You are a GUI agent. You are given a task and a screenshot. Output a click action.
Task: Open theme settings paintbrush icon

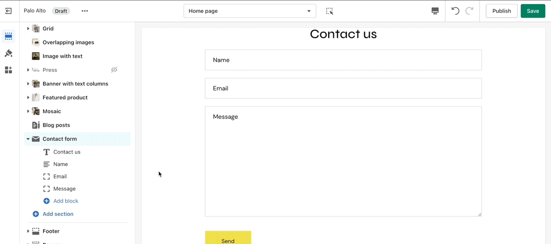tap(8, 53)
